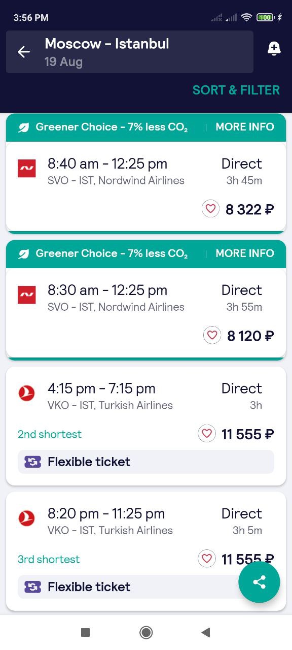Save the 4:15 pm Turkish Airlines flight with heart
The image size is (292, 650).
tap(206, 434)
